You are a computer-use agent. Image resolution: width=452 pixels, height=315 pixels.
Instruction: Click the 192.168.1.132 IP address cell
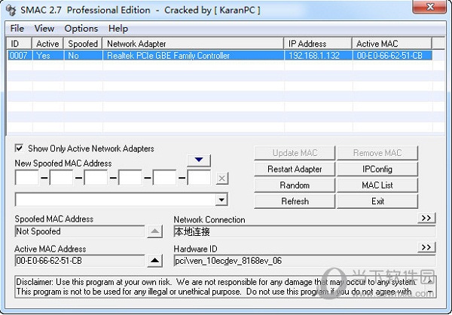coord(318,55)
